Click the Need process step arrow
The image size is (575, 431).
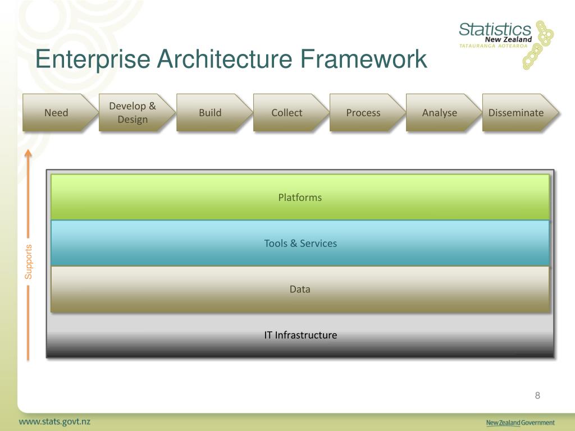60,112
